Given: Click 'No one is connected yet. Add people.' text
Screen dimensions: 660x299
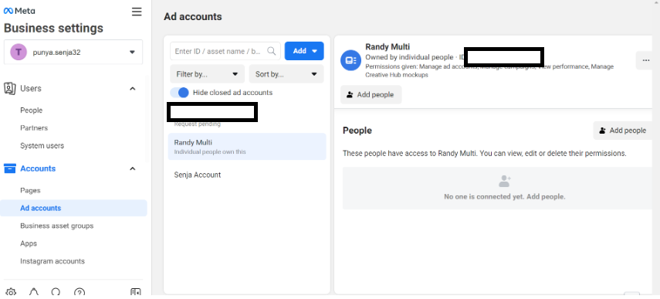Looking at the screenshot, I should [505, 197].
